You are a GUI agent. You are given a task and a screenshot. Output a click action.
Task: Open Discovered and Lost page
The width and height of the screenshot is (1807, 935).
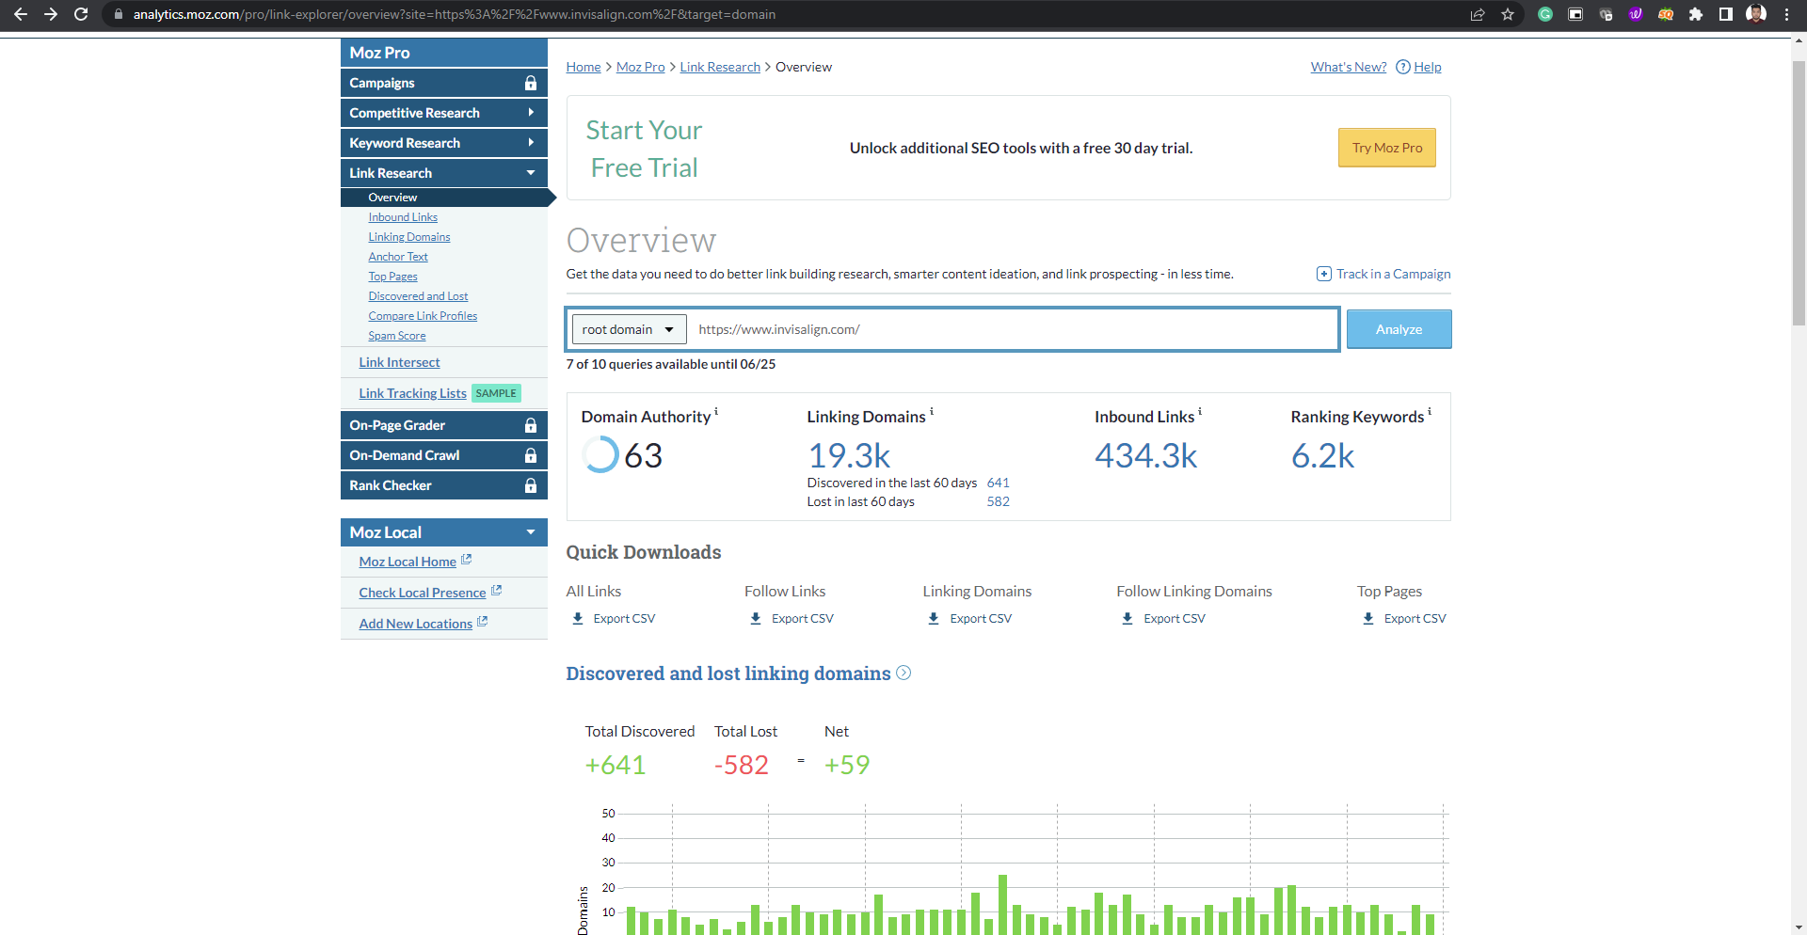pyautogui.click(x=418, y=296)
